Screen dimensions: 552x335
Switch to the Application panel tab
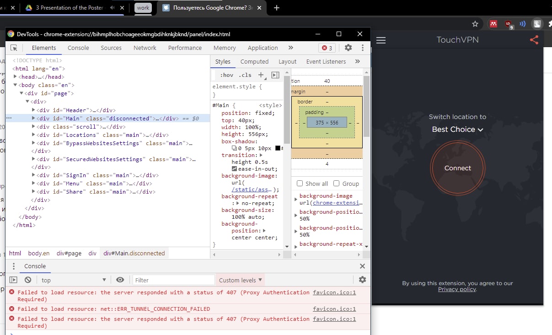263,48
